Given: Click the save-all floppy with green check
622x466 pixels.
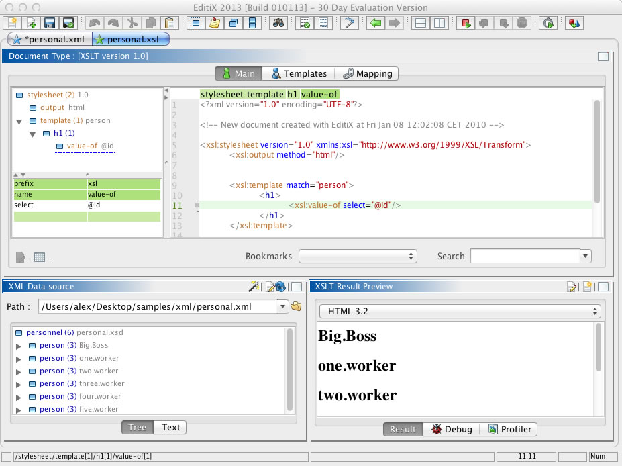Looking at the screenshot, I should click(68, 23).
